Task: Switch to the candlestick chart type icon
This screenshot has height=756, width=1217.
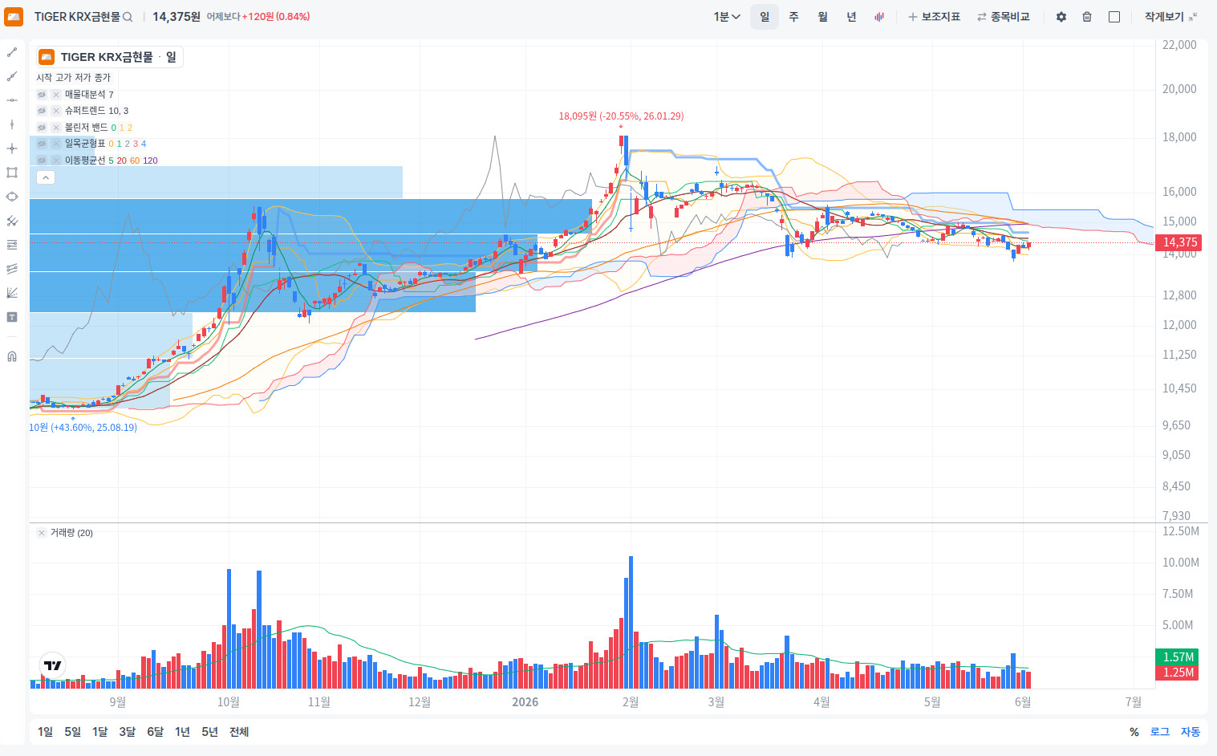Action: tap(879, 17)
